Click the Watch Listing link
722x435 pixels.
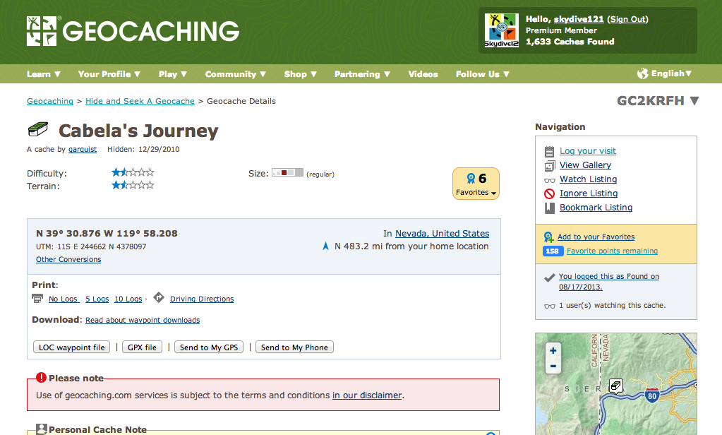point(588,179)
